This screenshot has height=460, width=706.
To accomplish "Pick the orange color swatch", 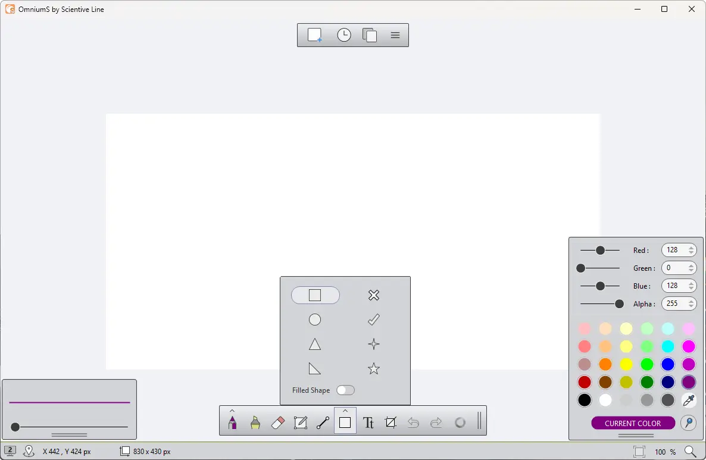I will click(x=605, y=364).
